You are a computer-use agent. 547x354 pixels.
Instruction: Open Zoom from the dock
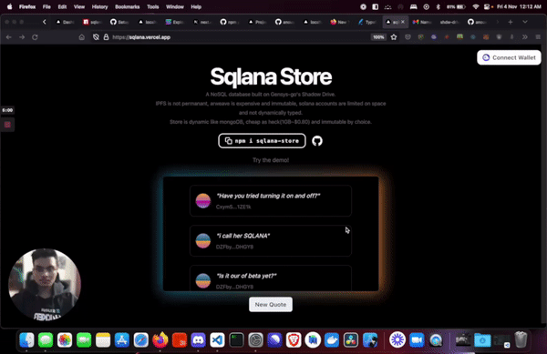(417, 340)
